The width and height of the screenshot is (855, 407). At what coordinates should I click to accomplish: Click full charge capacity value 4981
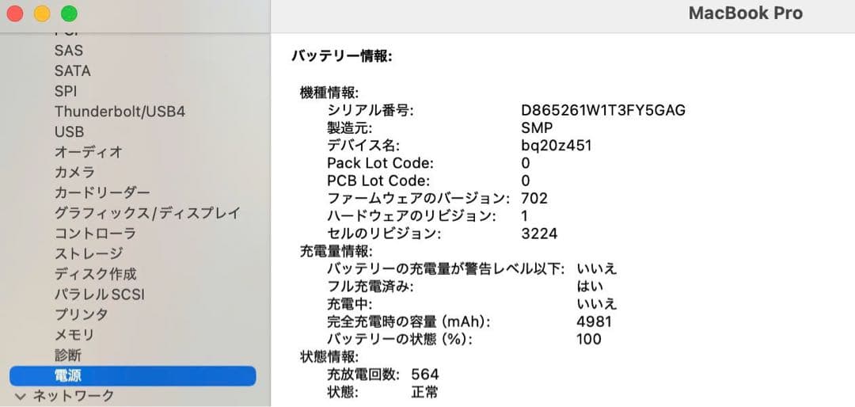(595, 321)
